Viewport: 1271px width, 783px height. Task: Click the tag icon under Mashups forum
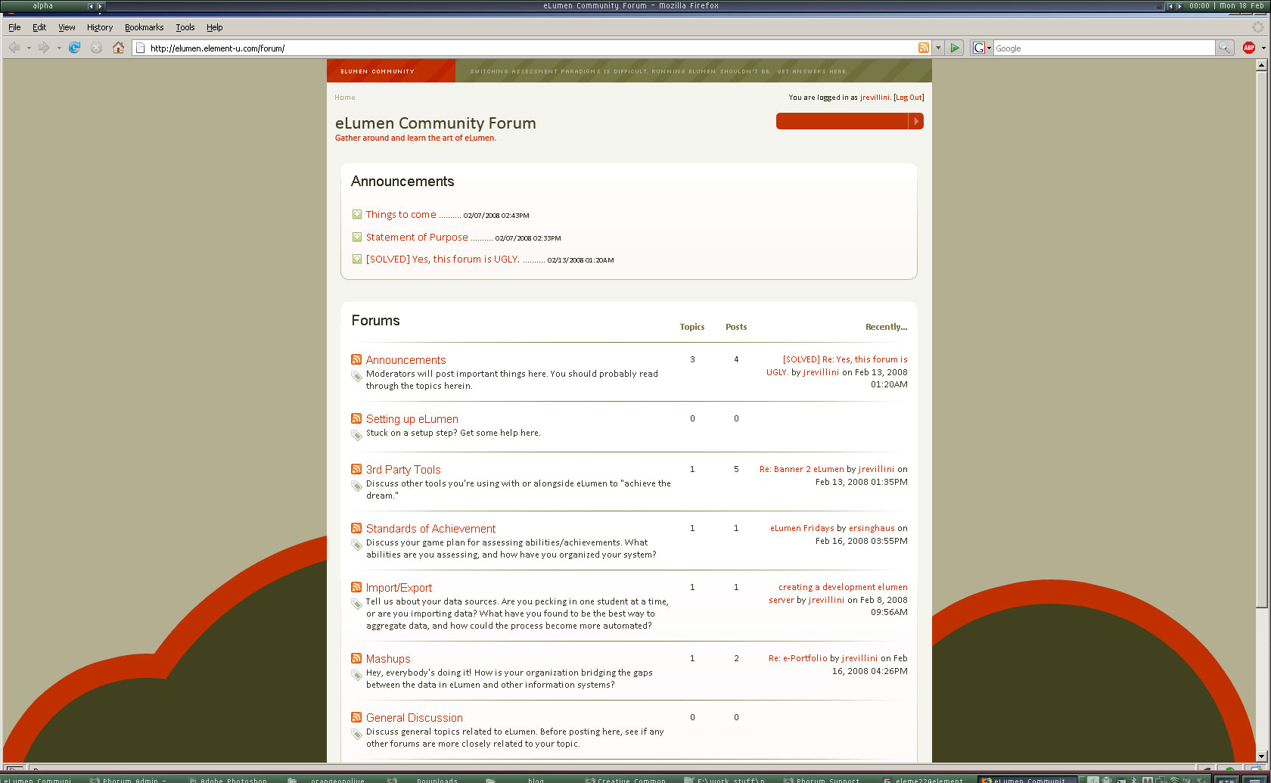357,675
